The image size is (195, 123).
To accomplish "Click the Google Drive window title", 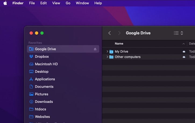I will 138,33.
